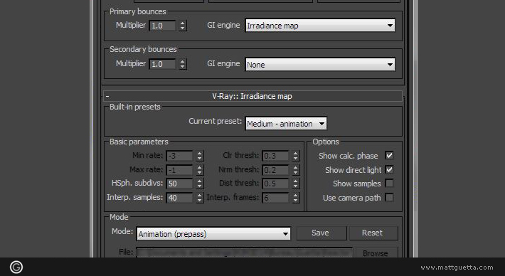Click Nrm thresh spinner arrows
This screenshot has width=505, height=276.
pyautogui.click(x=296, y=169)
